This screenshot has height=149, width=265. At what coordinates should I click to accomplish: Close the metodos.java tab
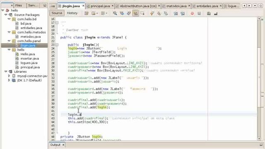pyautogui.click(x=189, y=6)
